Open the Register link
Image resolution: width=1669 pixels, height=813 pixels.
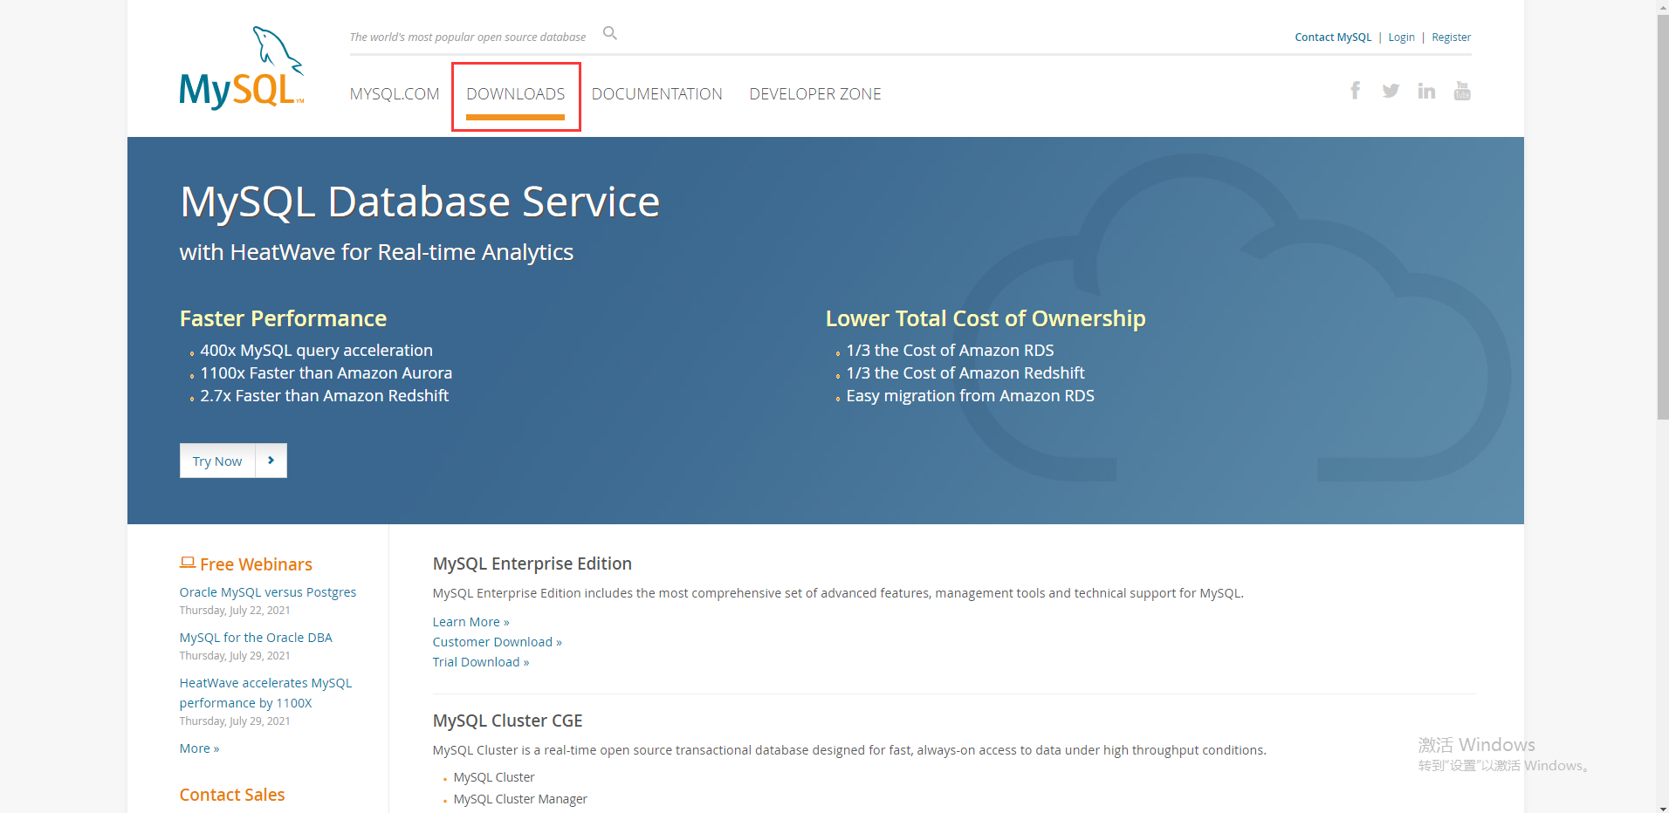(x=1451, y=38)
